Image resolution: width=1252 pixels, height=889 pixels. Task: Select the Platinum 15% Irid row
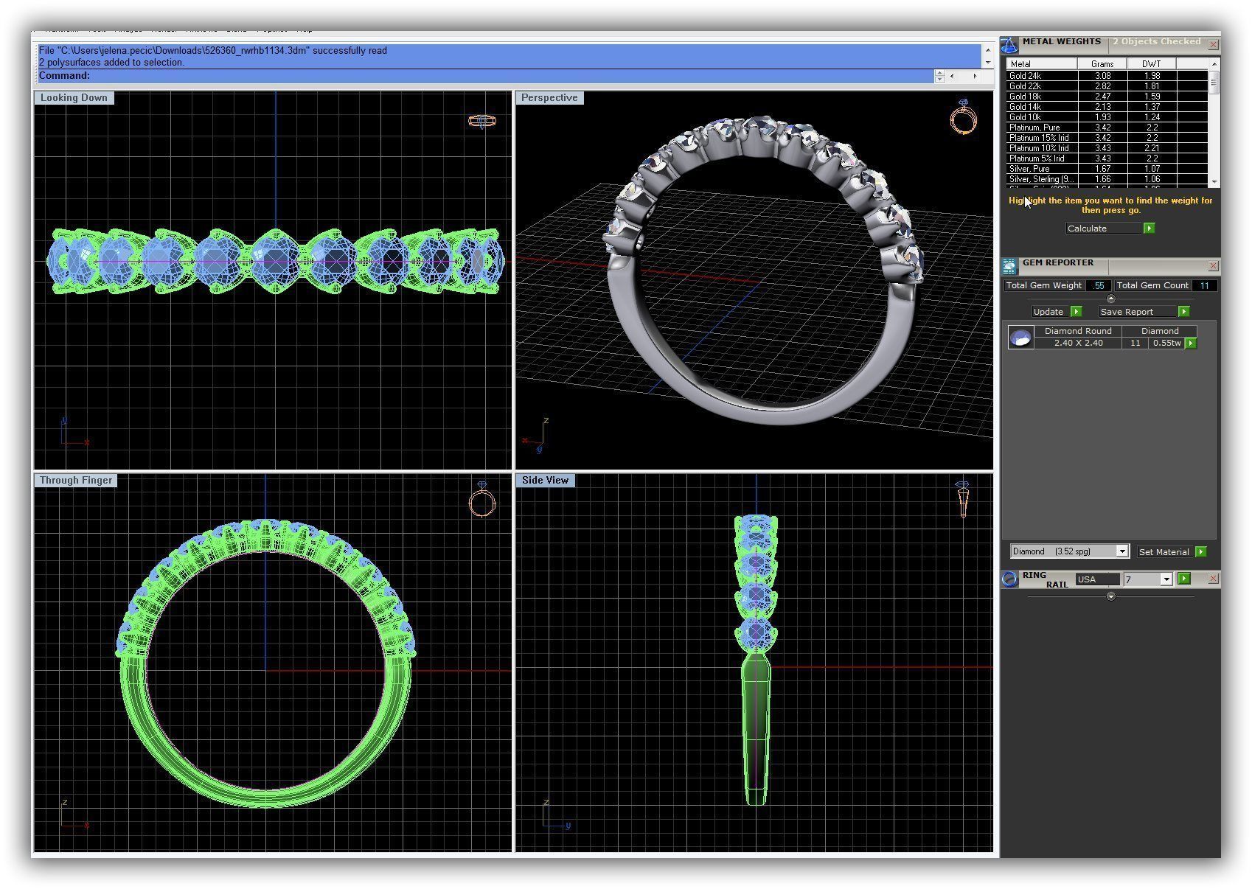click(1107, 138)
